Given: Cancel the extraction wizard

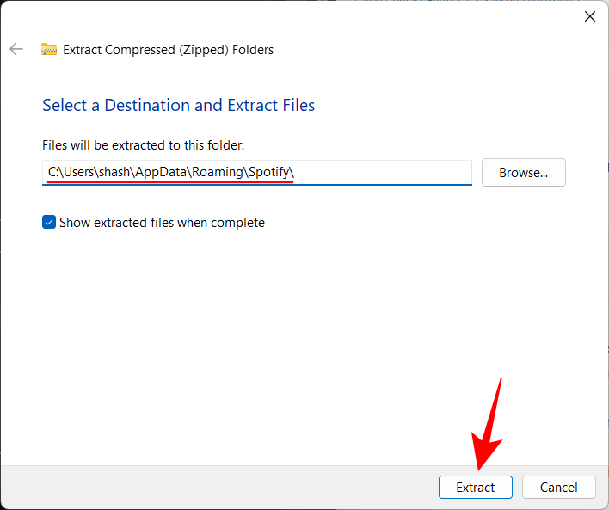Looking at the screenshot, I should click(558, 487).
